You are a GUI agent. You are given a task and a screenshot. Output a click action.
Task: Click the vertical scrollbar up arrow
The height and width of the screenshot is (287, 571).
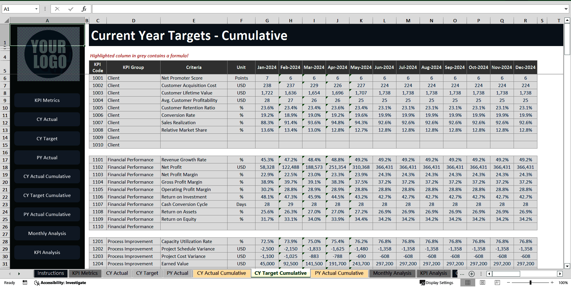(567, 20)
